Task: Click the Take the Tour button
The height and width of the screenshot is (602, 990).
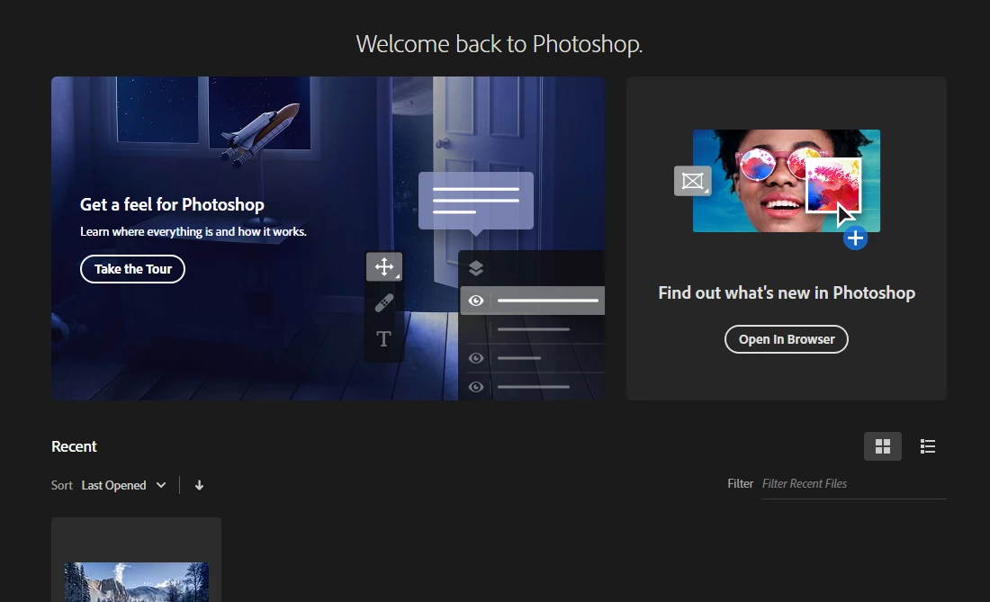Action: (x=132, y=269)
